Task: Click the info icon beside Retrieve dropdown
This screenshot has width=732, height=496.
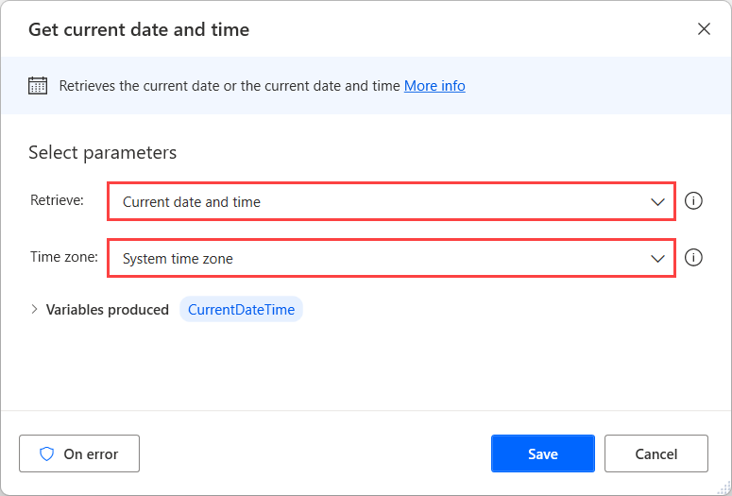Action: point(693,201)
